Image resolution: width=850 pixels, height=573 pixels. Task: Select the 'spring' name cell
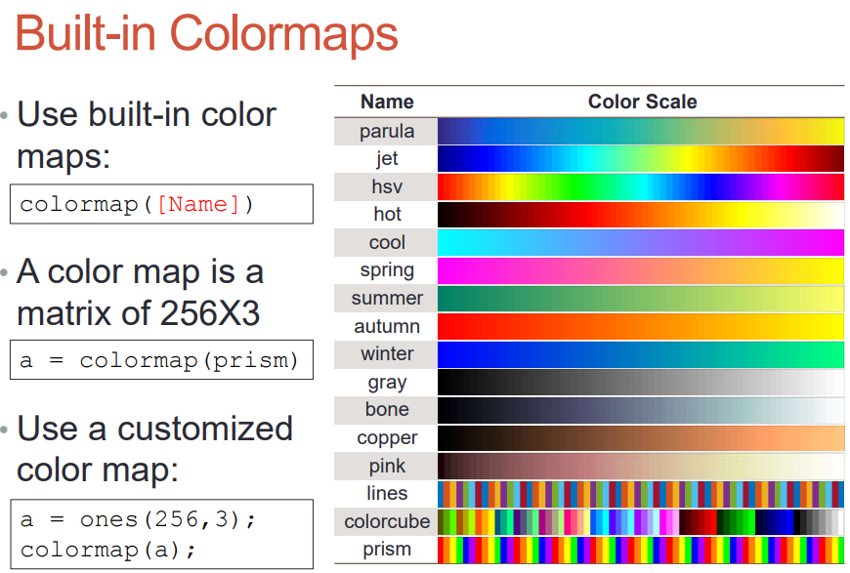pos(386,270)
